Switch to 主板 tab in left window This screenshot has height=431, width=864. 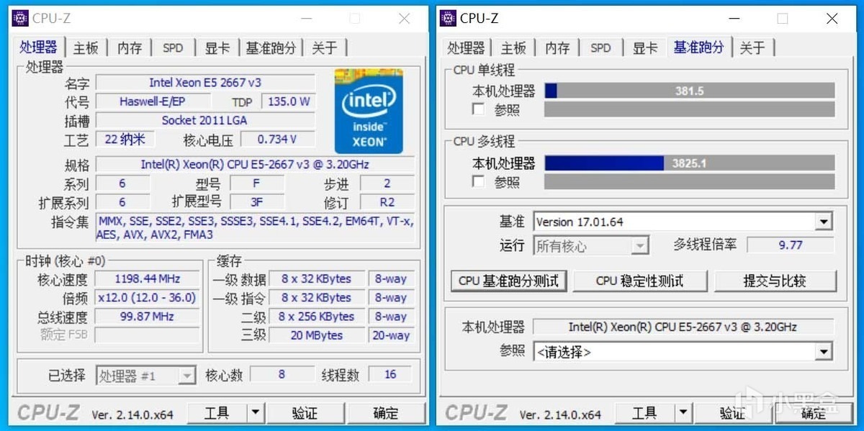[x=86, y=48]
